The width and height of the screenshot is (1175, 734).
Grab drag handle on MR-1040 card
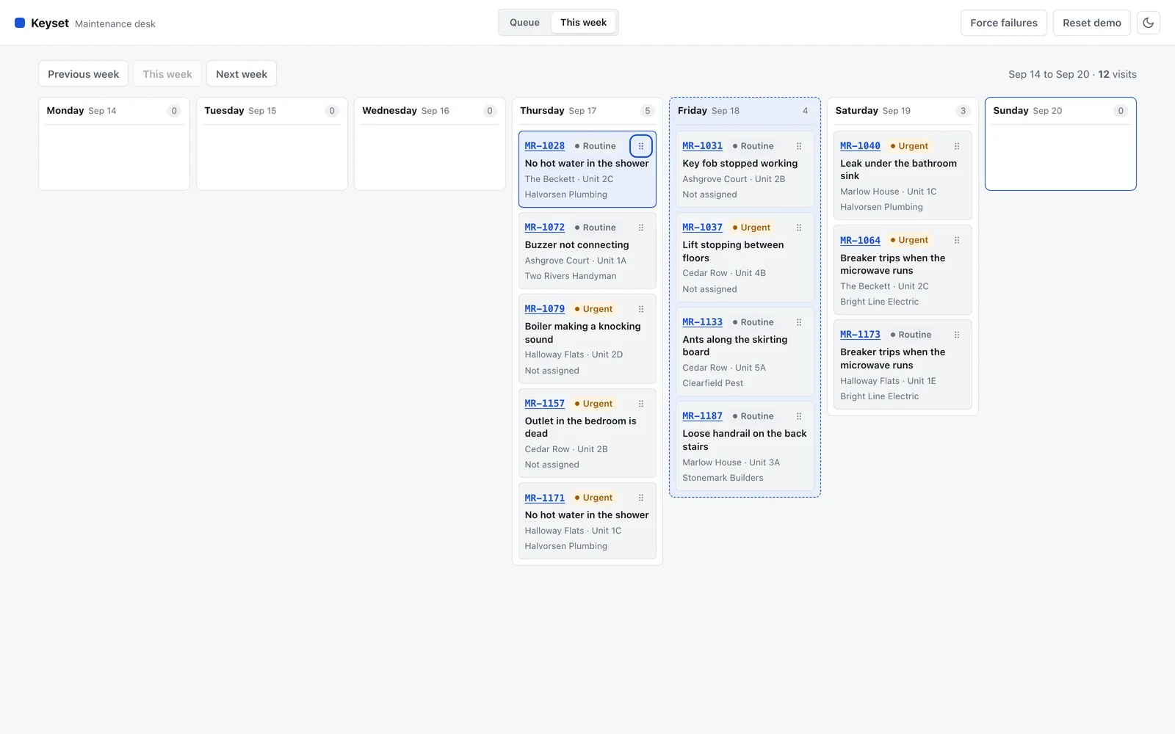point(957,146)
